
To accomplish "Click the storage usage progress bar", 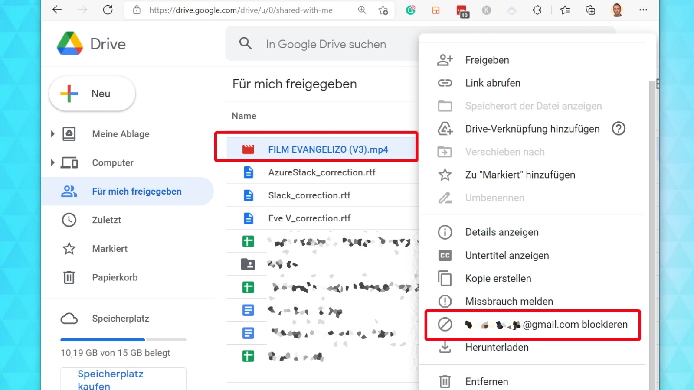I will click(123, 340).
